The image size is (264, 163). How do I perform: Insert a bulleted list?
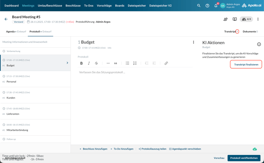click(x=127, y=63)
